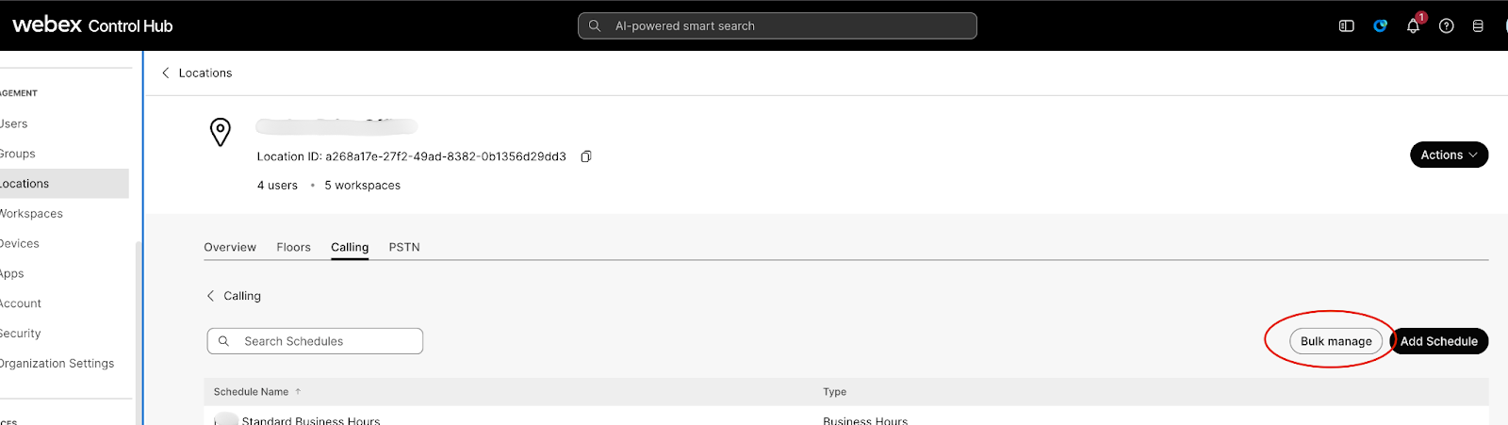Click the Webex Control Hub logo
Screen dimensions: 1508x425
pyautogui.click(x=92, y=25)
